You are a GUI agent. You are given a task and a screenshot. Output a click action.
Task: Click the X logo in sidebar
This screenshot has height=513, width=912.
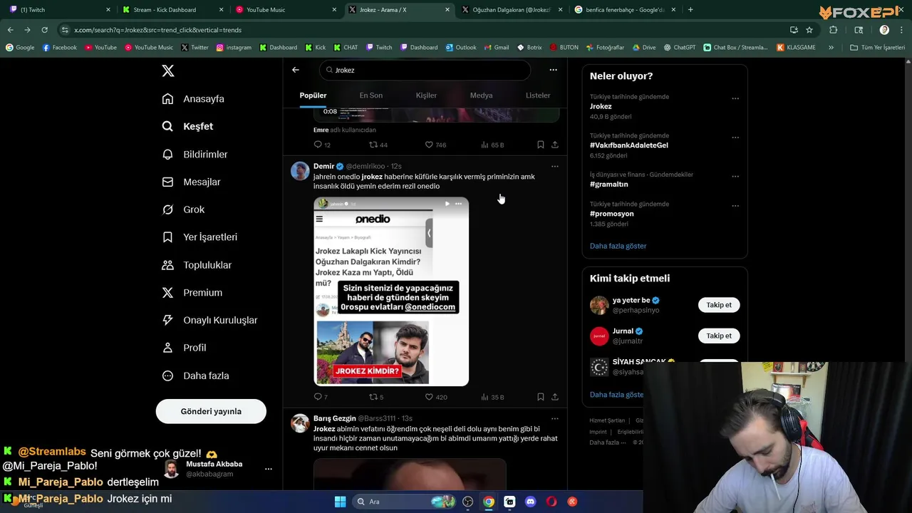(x=167, y=71)
